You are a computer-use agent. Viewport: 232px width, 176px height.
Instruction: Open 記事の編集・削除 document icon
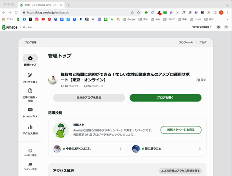[x=30, y=91]
